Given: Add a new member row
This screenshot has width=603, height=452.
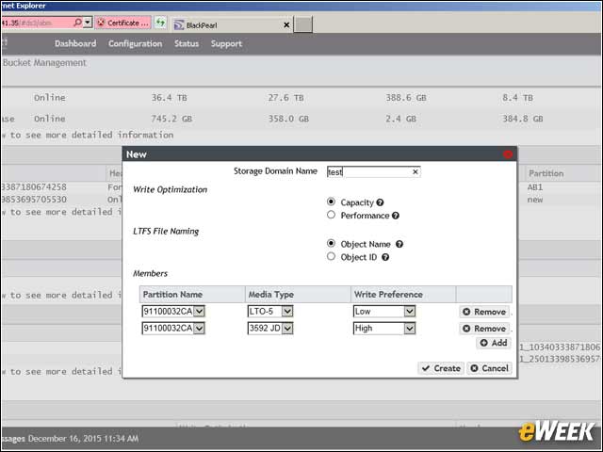Looking at the screenshot, I should click(494, 343).
